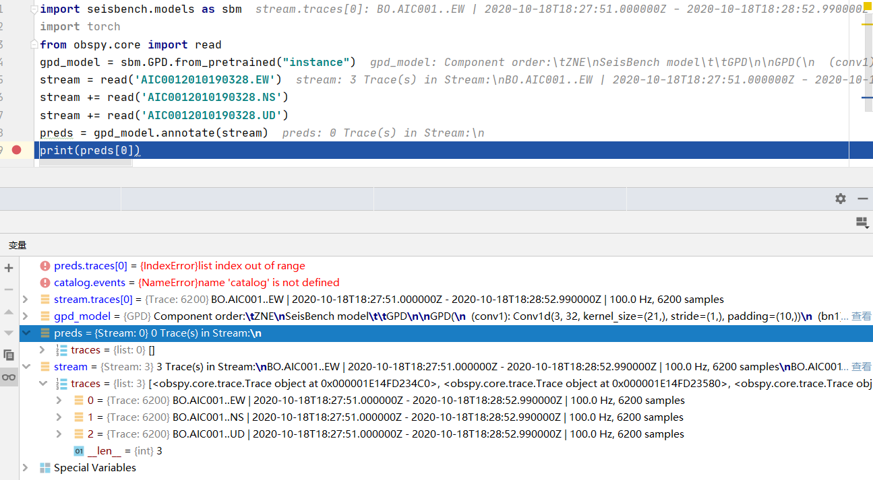The image size is (873, 480).
Task: Click the 查看 link next to gpd_model
Action: [863, 316]
